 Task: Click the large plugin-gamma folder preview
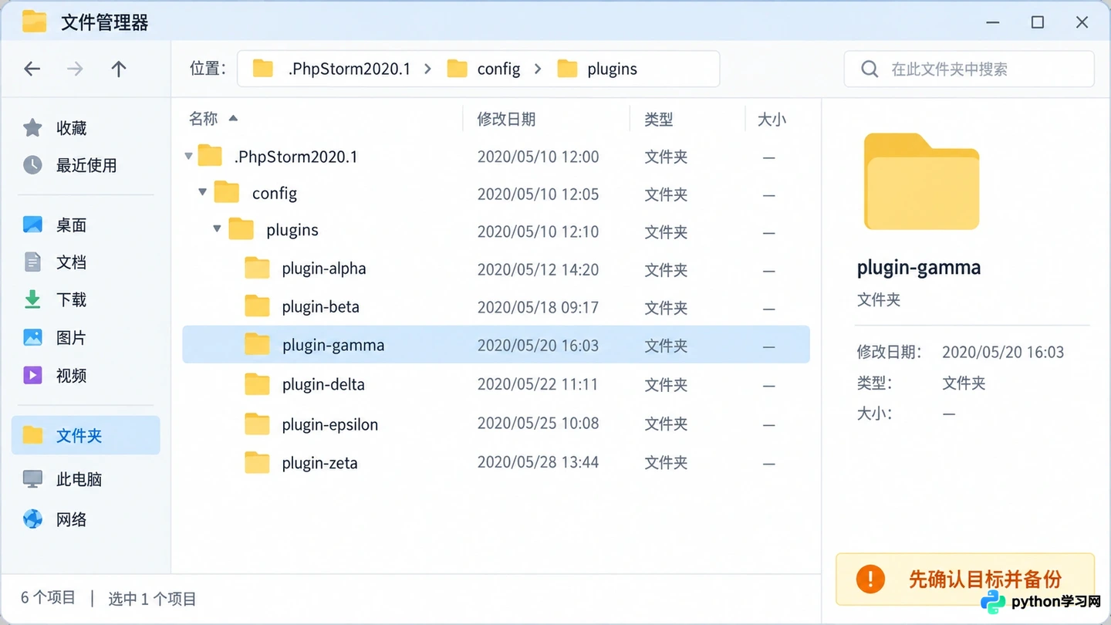tap(921, 182)
